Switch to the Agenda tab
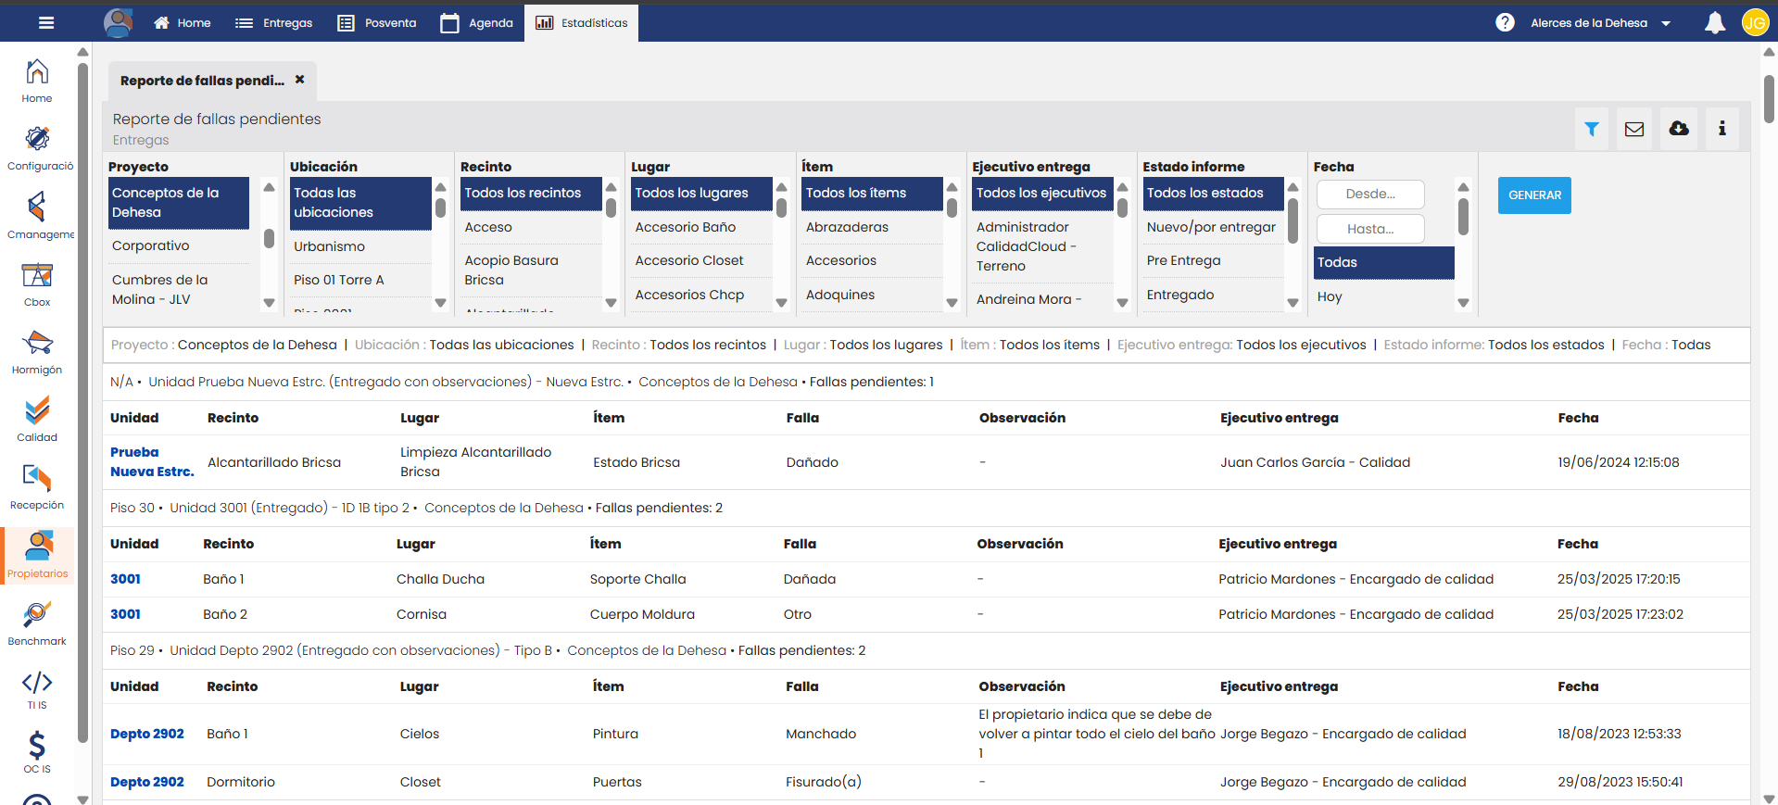 pyautogui.click(x=476, y=23)
